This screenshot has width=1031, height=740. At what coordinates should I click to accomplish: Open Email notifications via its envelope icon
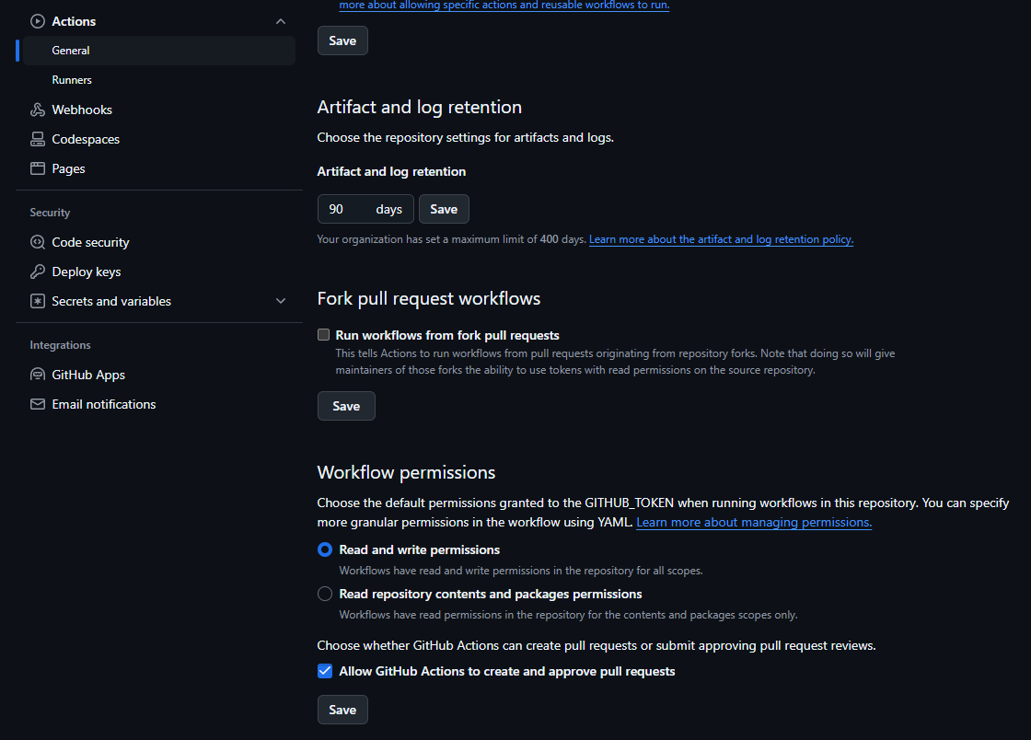(37, 404)
